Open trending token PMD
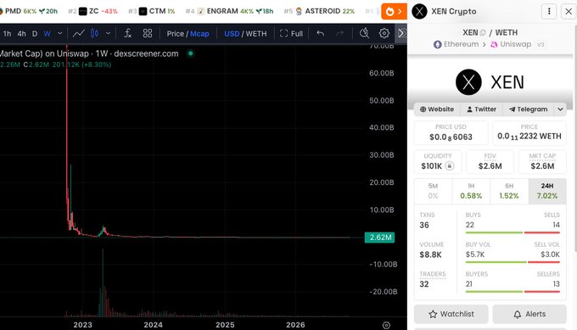 click(29, 11)
